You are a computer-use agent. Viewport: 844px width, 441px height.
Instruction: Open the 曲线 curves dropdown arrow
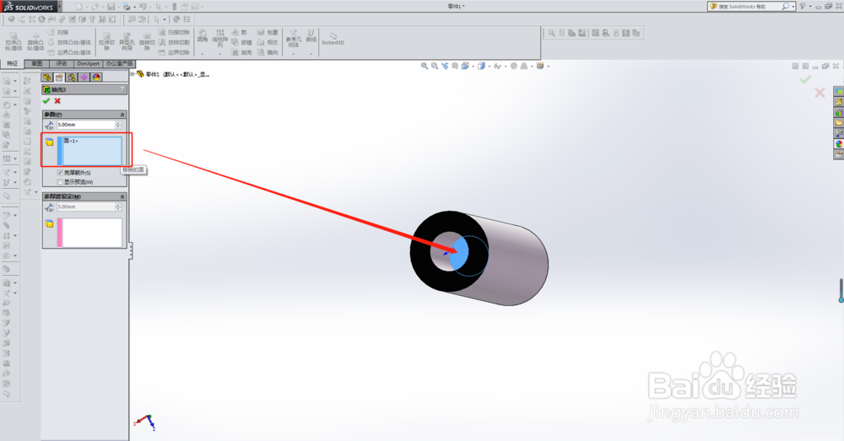(311, 54)
